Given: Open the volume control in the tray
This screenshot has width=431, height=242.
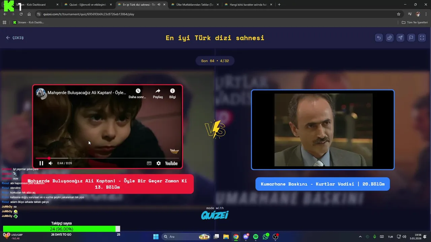Looking at the screenshot, I should click(404, 237).
